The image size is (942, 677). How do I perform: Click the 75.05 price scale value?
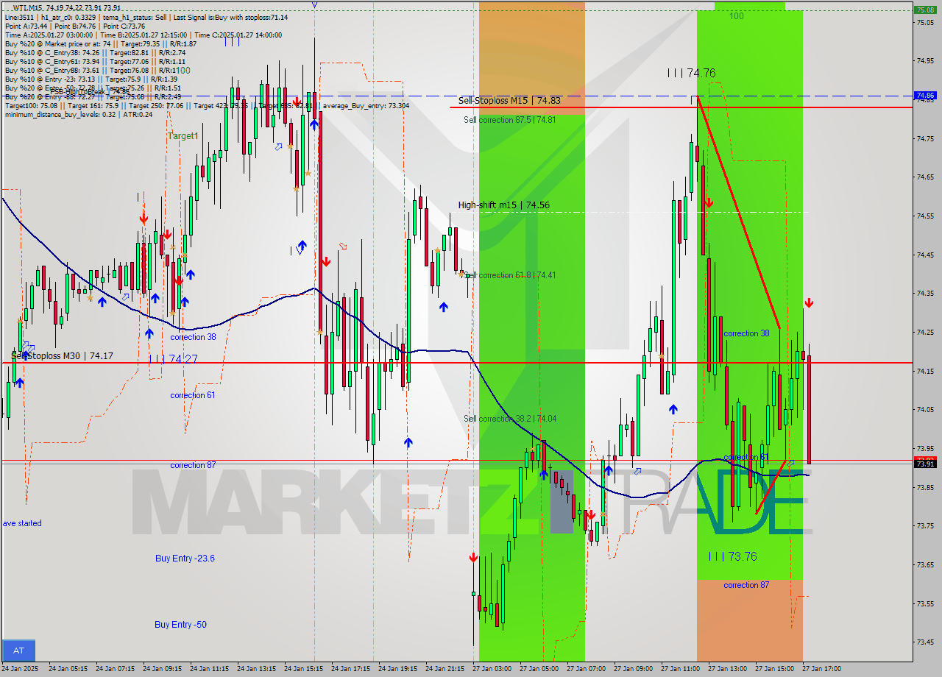(925, 22)
